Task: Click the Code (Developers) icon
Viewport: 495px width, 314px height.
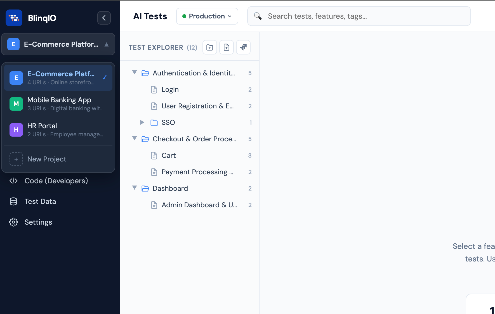Action: 13,181
